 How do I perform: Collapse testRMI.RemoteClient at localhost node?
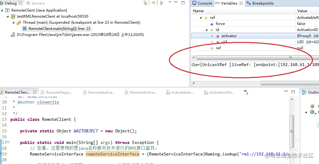[8, 16]
